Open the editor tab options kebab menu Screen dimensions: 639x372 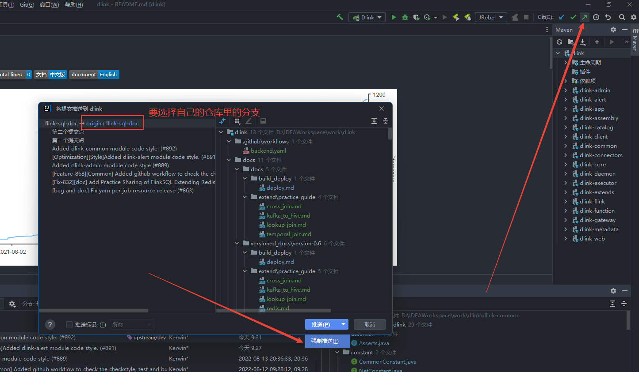coord(547,30)
